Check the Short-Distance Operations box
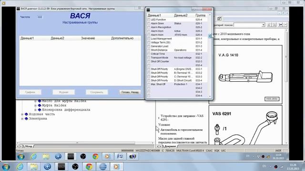305x171 pixels. coord(149,50)
